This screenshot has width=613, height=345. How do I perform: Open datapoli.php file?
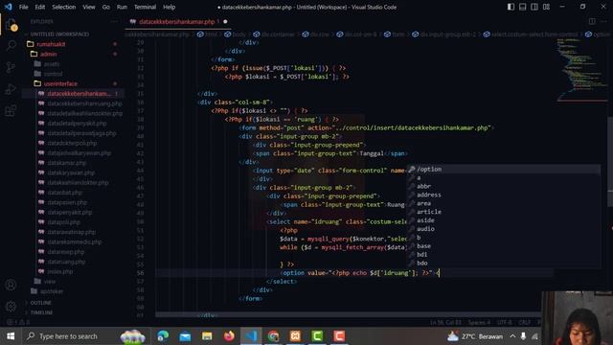point(63,221)
